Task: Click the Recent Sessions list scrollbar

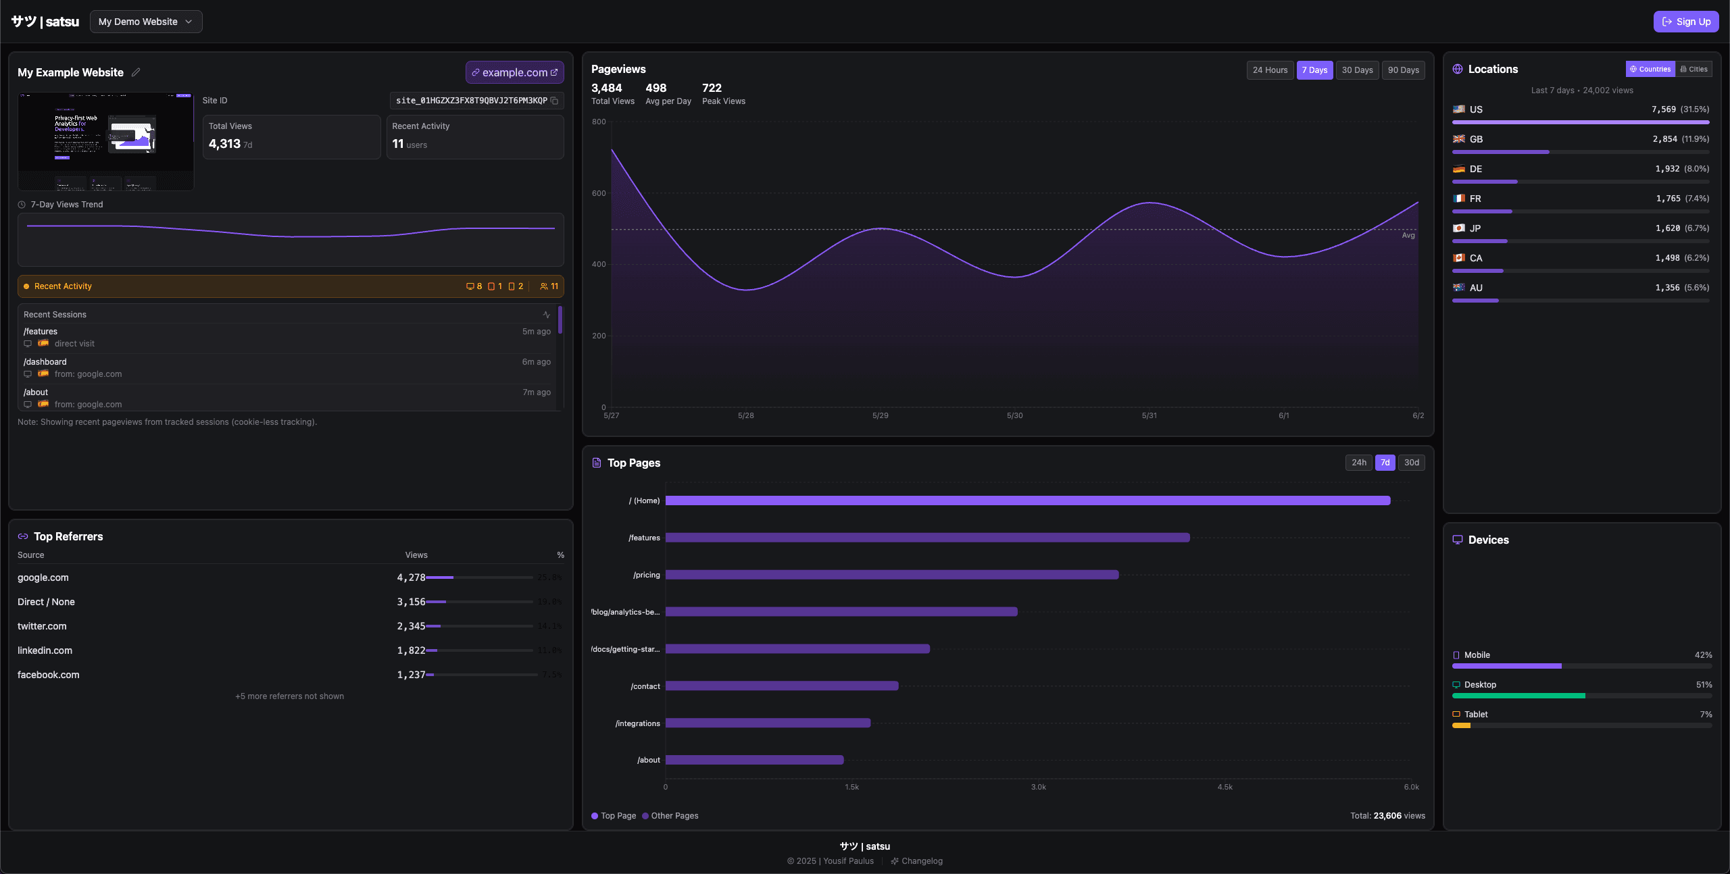Action: (x=560, y=320)
